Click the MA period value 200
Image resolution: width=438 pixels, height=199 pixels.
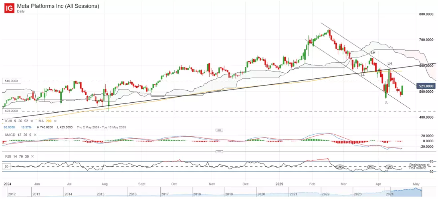pyautogui.click(x=48, y=121)
